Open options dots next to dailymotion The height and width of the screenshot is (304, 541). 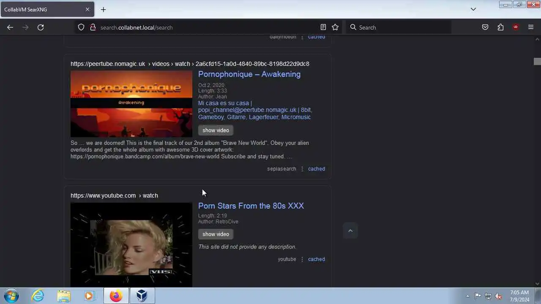302,37
